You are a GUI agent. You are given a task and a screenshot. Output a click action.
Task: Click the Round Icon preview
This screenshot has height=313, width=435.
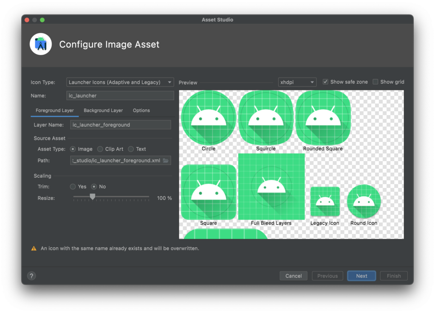(364, 201)
